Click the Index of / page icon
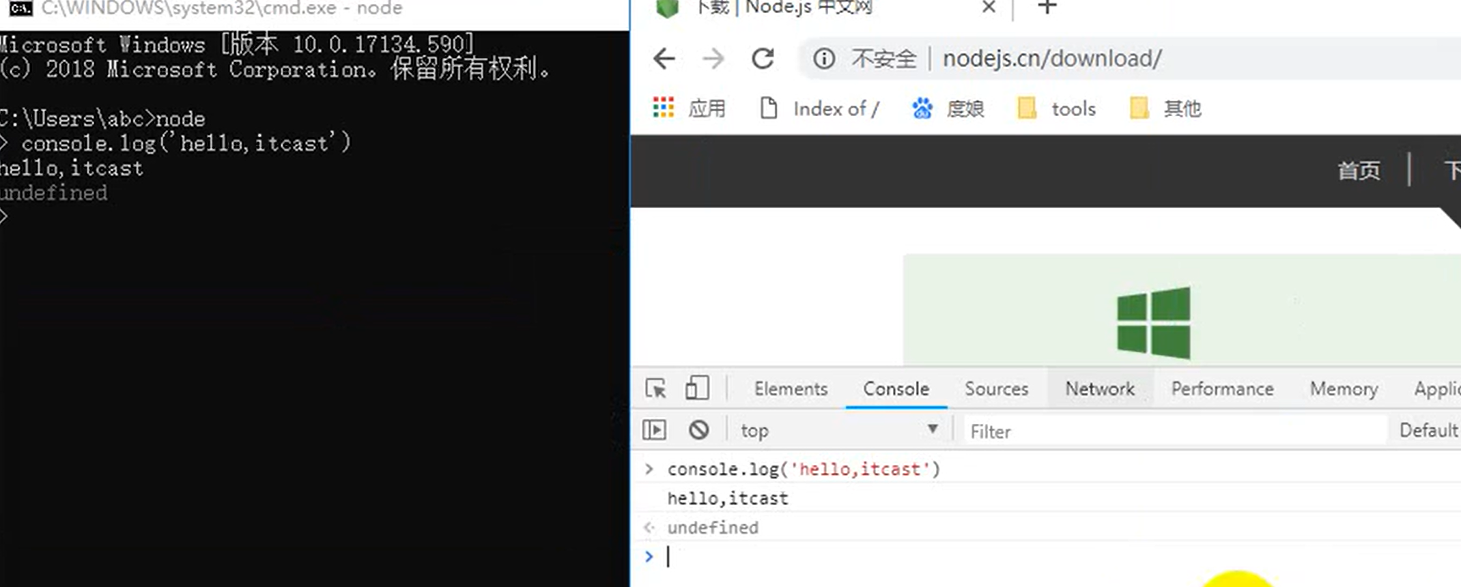 coord(769,108)
